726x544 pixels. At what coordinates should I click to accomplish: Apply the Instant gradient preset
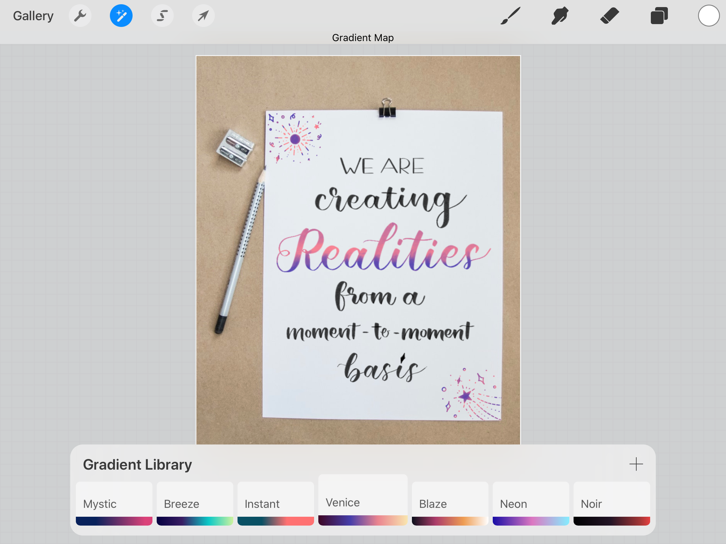pyautogui.click(x=275, y=504)
